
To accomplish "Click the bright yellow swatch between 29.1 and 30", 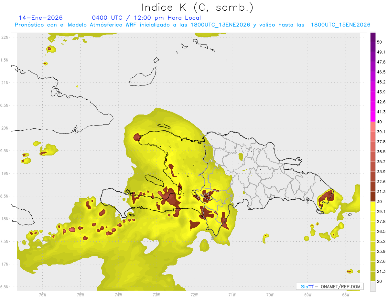I will coord(373,207).
